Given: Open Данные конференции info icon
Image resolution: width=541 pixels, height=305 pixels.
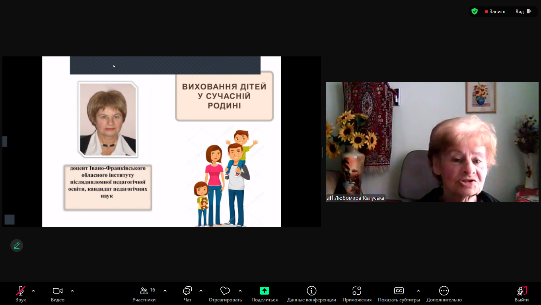Looking at the screenshot, I should (x=311, y=291).
